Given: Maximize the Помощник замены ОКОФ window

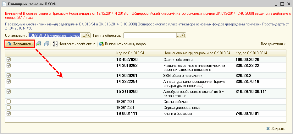Looking at the screenshot, I should tap(282, 3).
